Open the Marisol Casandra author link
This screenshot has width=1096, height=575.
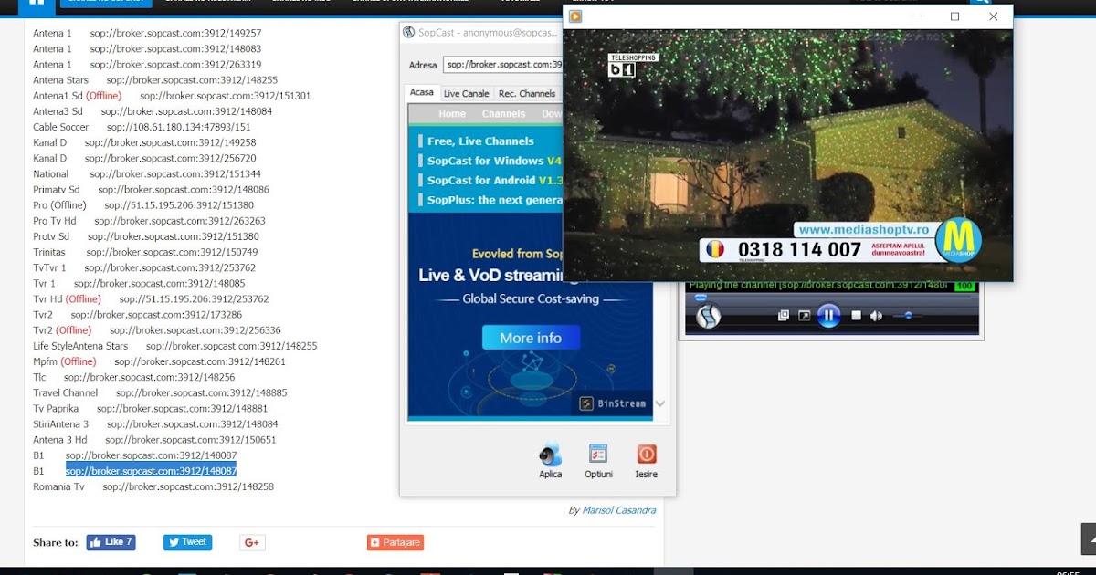(x=618, y=510)
